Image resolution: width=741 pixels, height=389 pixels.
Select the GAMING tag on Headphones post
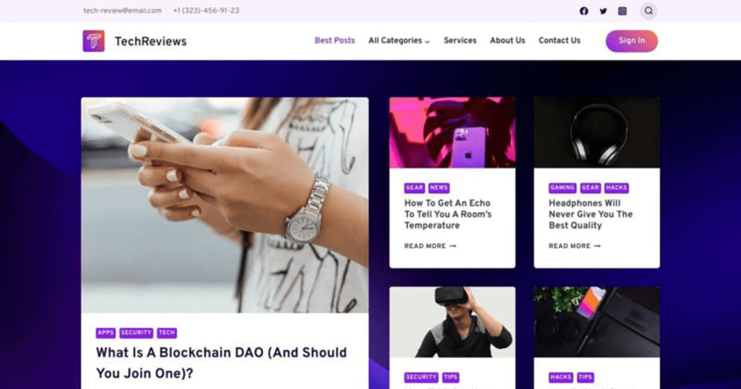563,188
